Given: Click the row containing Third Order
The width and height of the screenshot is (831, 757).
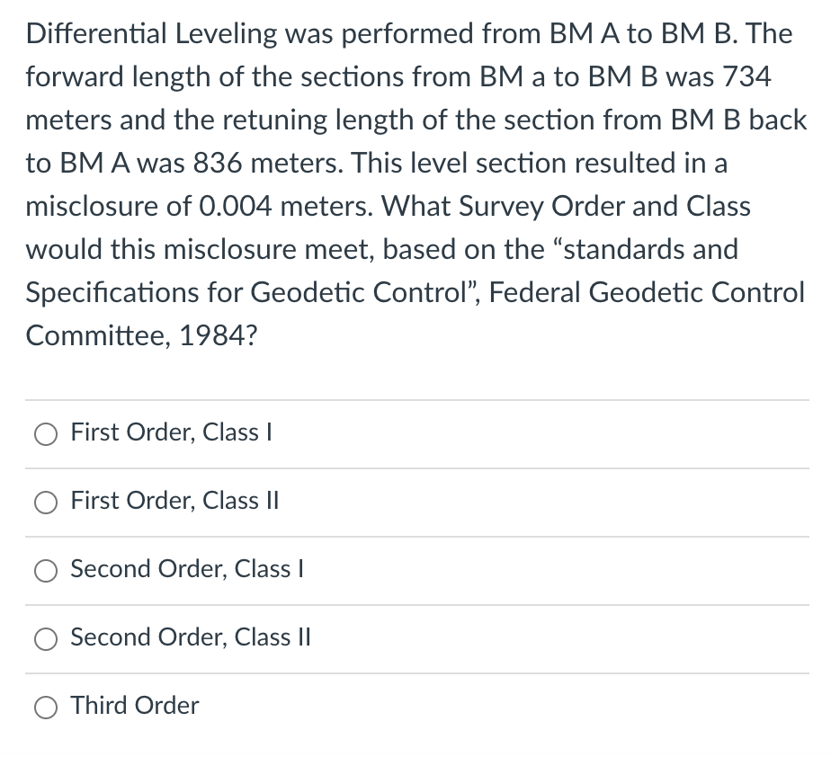Looking at the screenshot, I should 415,706.
